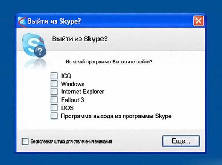Click the ICQ option label
Screen dimensions: 222x165
click(66, 76)
